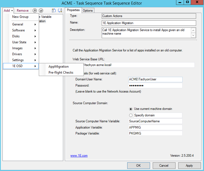Click the Application Variable input field
The height and width of the screenshot is (171, 204).
[x=155, y=127]
